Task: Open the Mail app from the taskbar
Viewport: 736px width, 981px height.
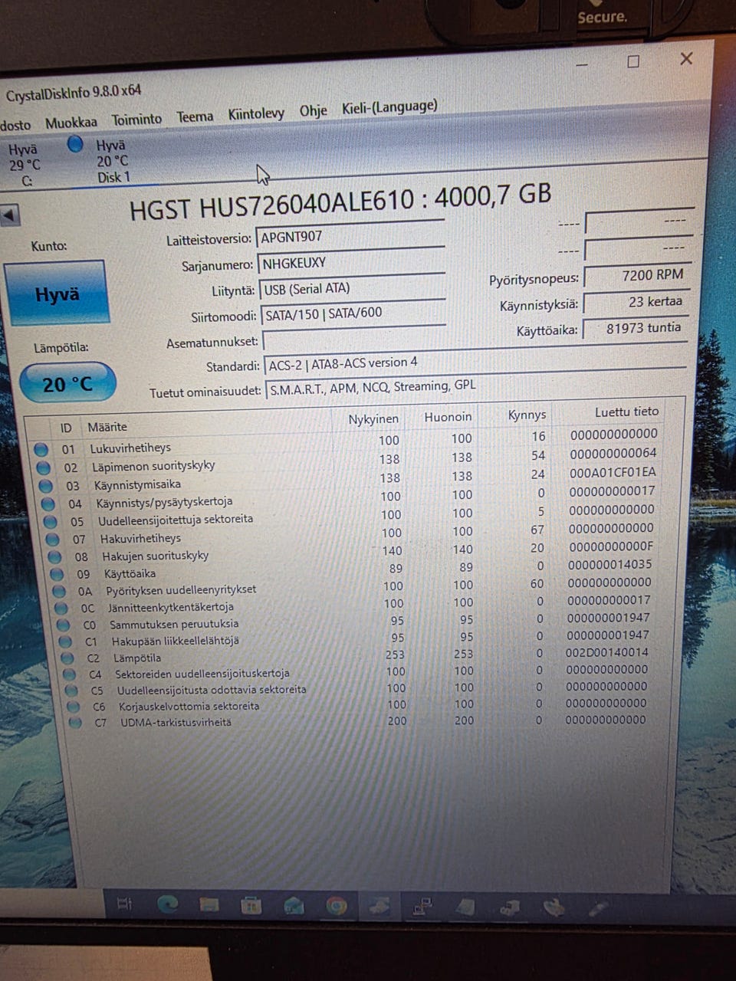Action: tap(294, 907)
